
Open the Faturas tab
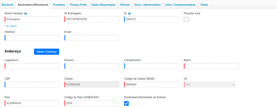click(125, 5)
